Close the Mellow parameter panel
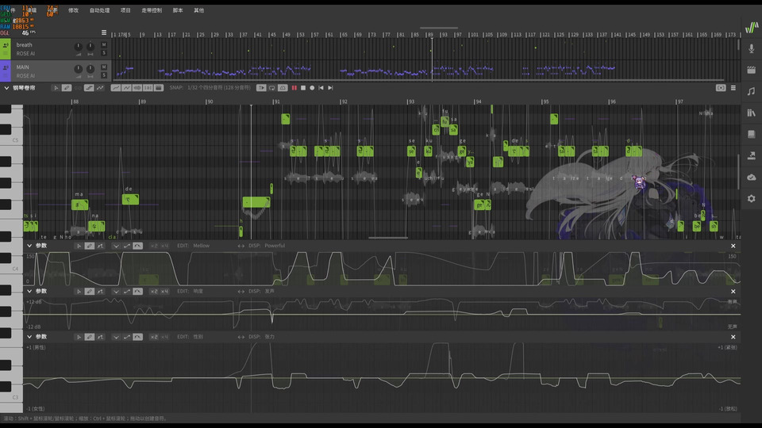The height and width of the screenshot is (428, 762). point(733,246)
